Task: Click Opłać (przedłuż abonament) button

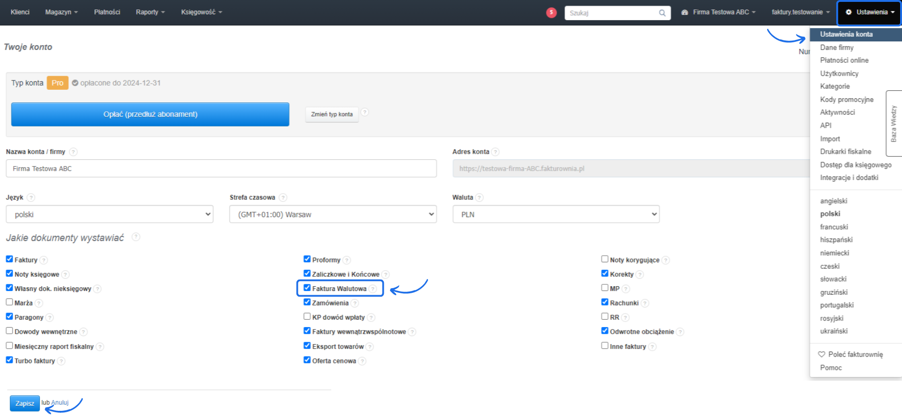Action: 150,114
